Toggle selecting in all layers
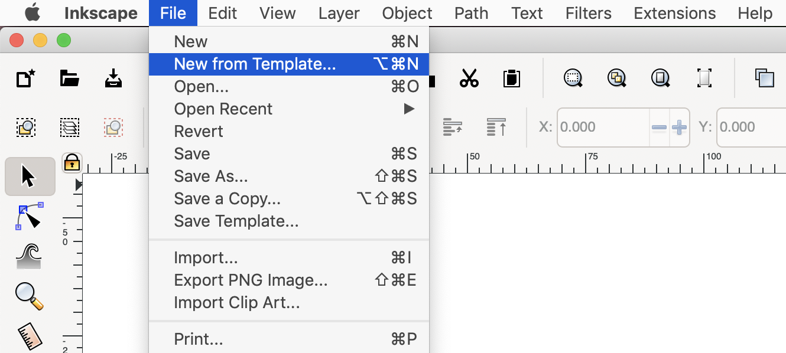The height and width of the screenshot is (353, 786). pyautogui.click(x=70, y=127)
